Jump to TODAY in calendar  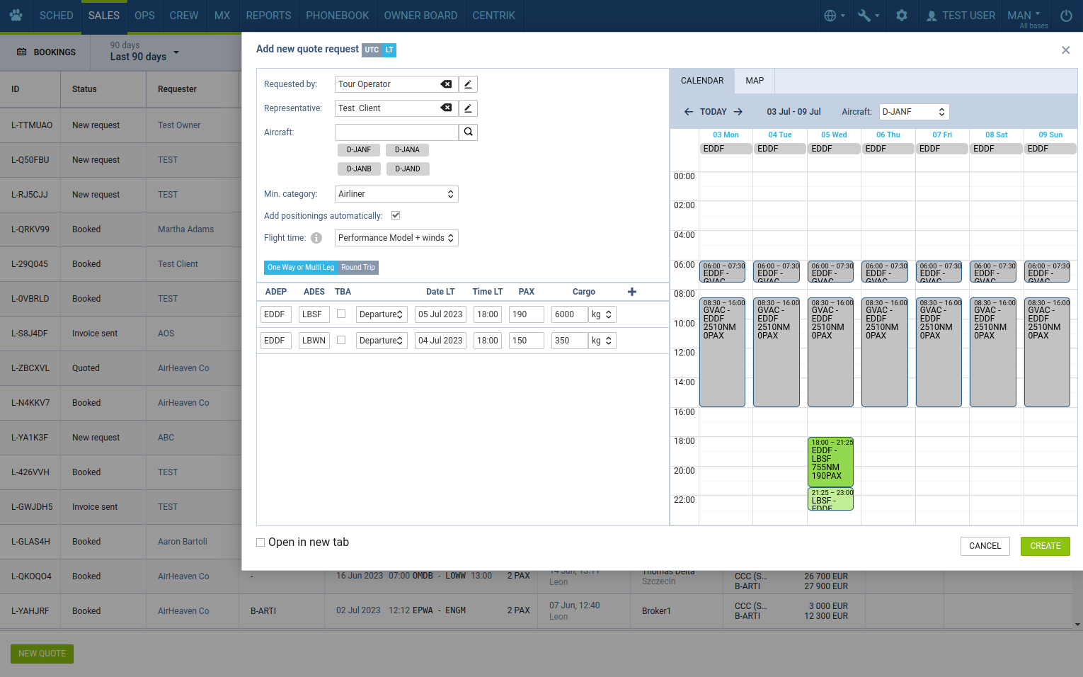(x=713, y=112)
